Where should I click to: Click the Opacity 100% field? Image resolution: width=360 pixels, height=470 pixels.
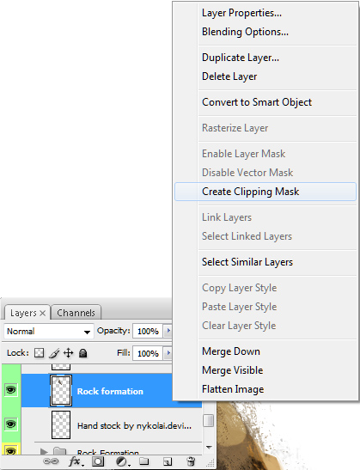[148, 331]
